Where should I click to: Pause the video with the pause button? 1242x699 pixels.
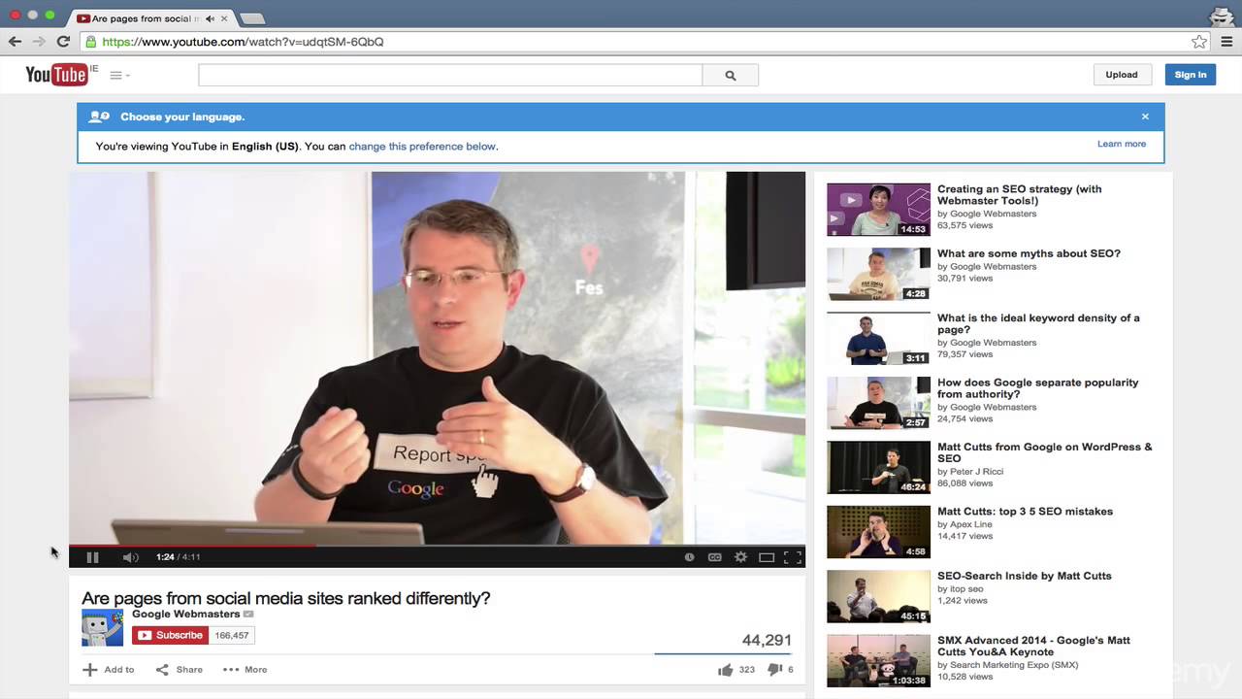tap(92, 557)
